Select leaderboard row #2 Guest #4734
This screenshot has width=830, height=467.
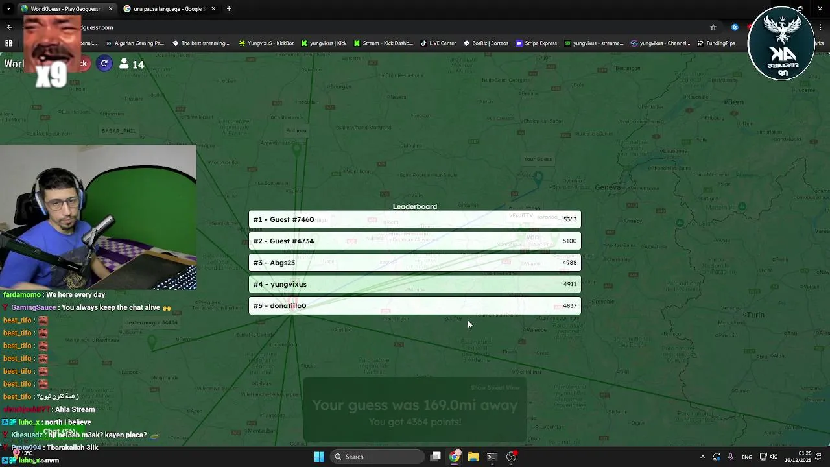click(415, 241)
